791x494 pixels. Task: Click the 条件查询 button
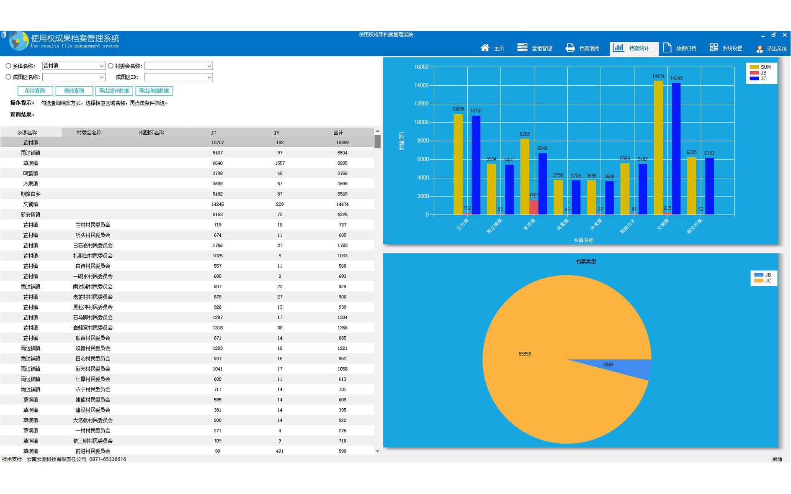(35, 91)
